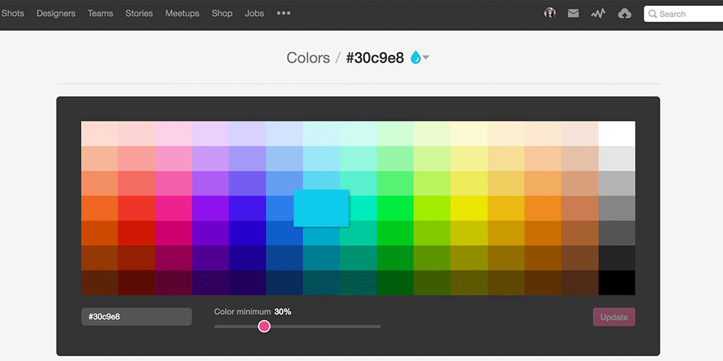723x361 pixels.
Task: Pick the lime green saturated swatch
Action: 432,208
